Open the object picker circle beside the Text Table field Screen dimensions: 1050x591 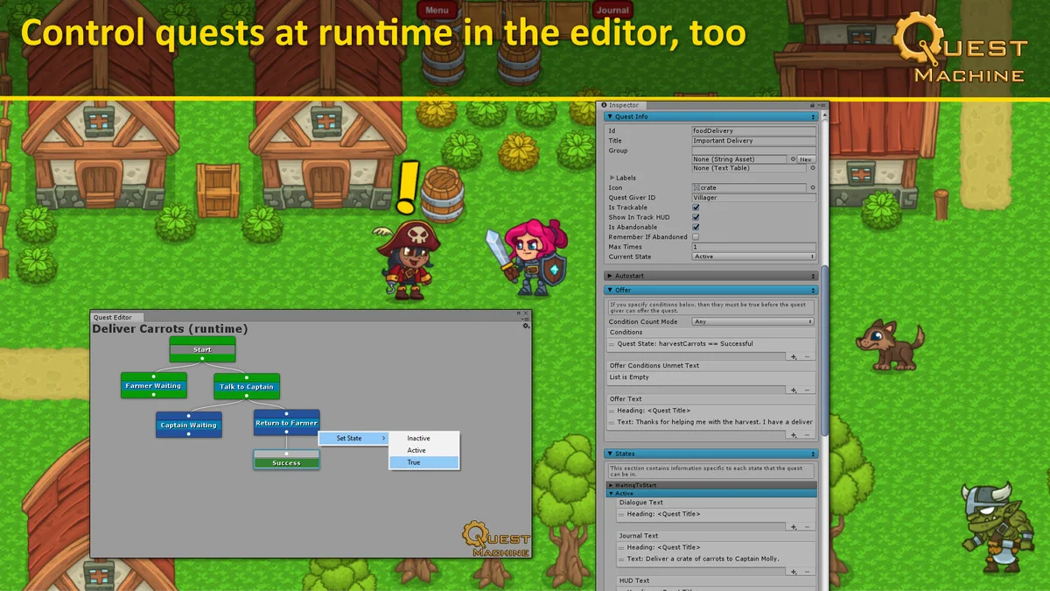tap(812, 168)
